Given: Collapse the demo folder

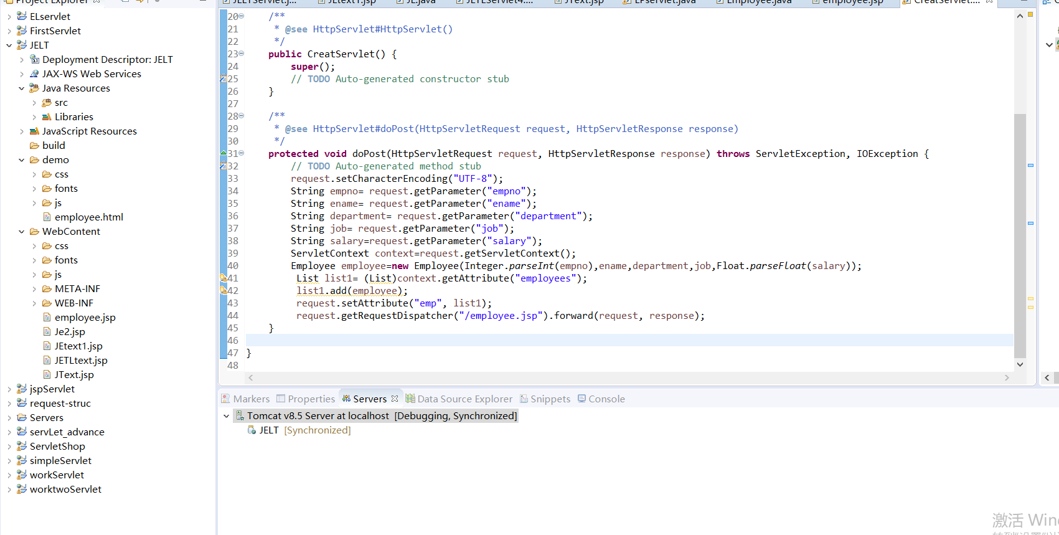Looking at the screenshot, I should [x=22, y=159].
